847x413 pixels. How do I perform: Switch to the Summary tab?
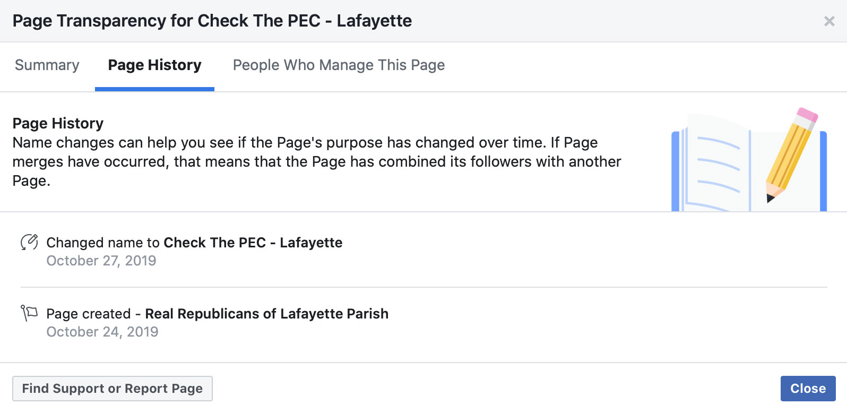click(x=47, y=65)
